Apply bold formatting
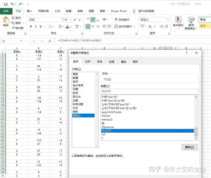The image size is (211, 178). click(x=31, y=26)
